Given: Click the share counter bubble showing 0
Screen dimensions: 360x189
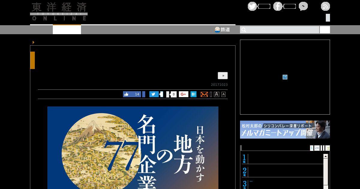Looking at the screenshot, I should click(173, 94).
